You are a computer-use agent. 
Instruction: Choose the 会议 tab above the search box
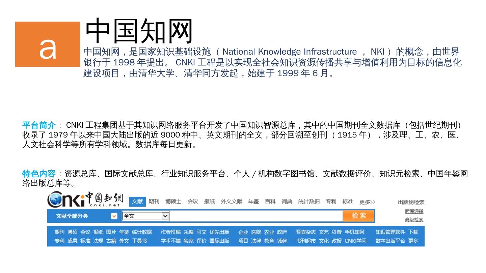(x=193, y=202)
